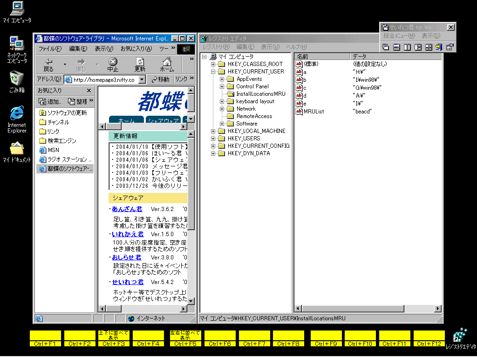Screen dimensions: 477x357
Task: Click the Home (ホーム) button in Internet Explorer
Action: 167,65
